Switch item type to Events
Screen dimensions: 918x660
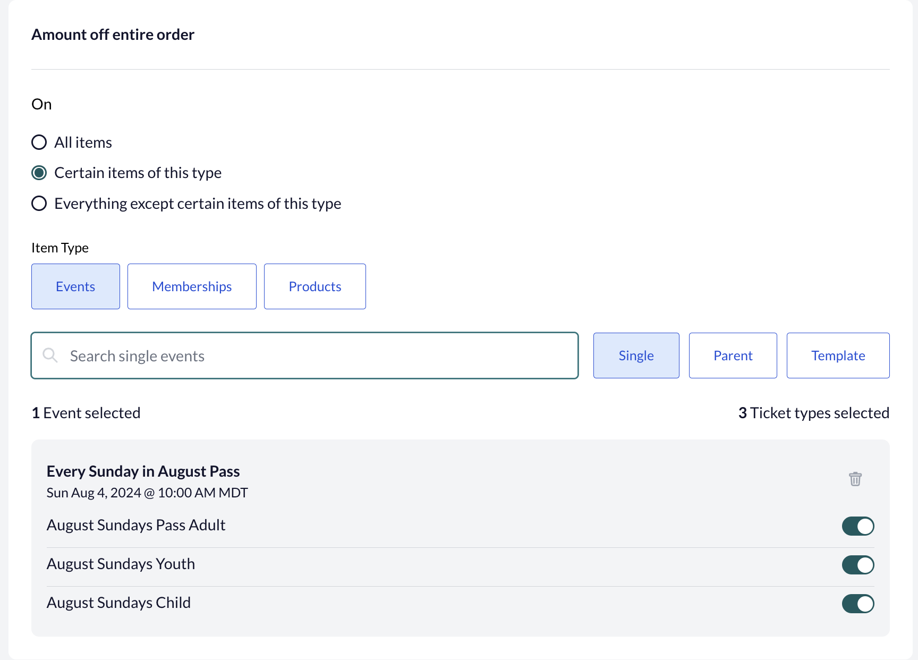[x=75, y=286]
